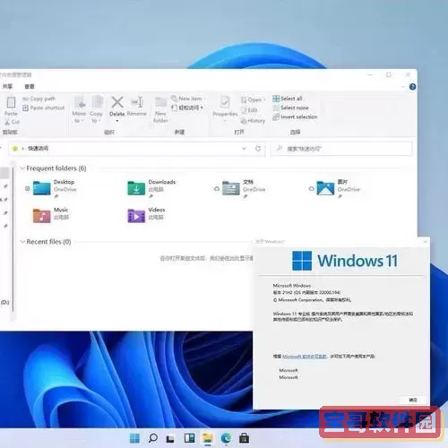Click History in the ribbon
The height and width of the screenshot is (448, 448).
253,121
